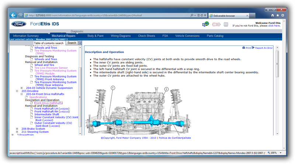Viewport: 295px width, 164px height.
Task: Click document icon beside Intermediate Shaft
Action: pyautogui.click(x=31, y=114)
